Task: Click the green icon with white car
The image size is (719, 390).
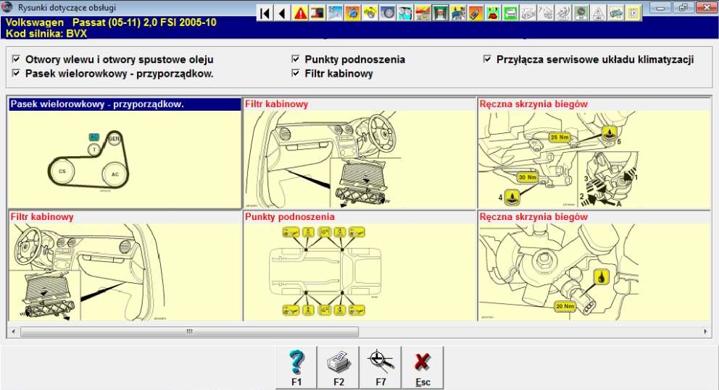Action: coord(510,13)
